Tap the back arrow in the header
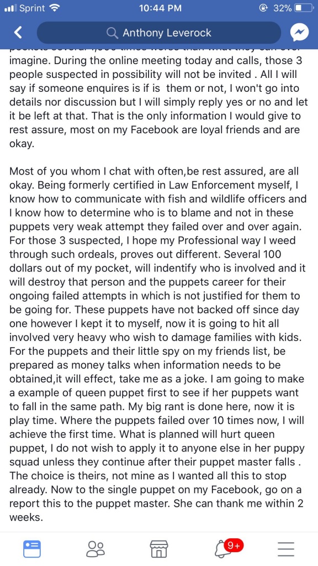This screenshot has width=318, height=566. [x=18, y=33]
